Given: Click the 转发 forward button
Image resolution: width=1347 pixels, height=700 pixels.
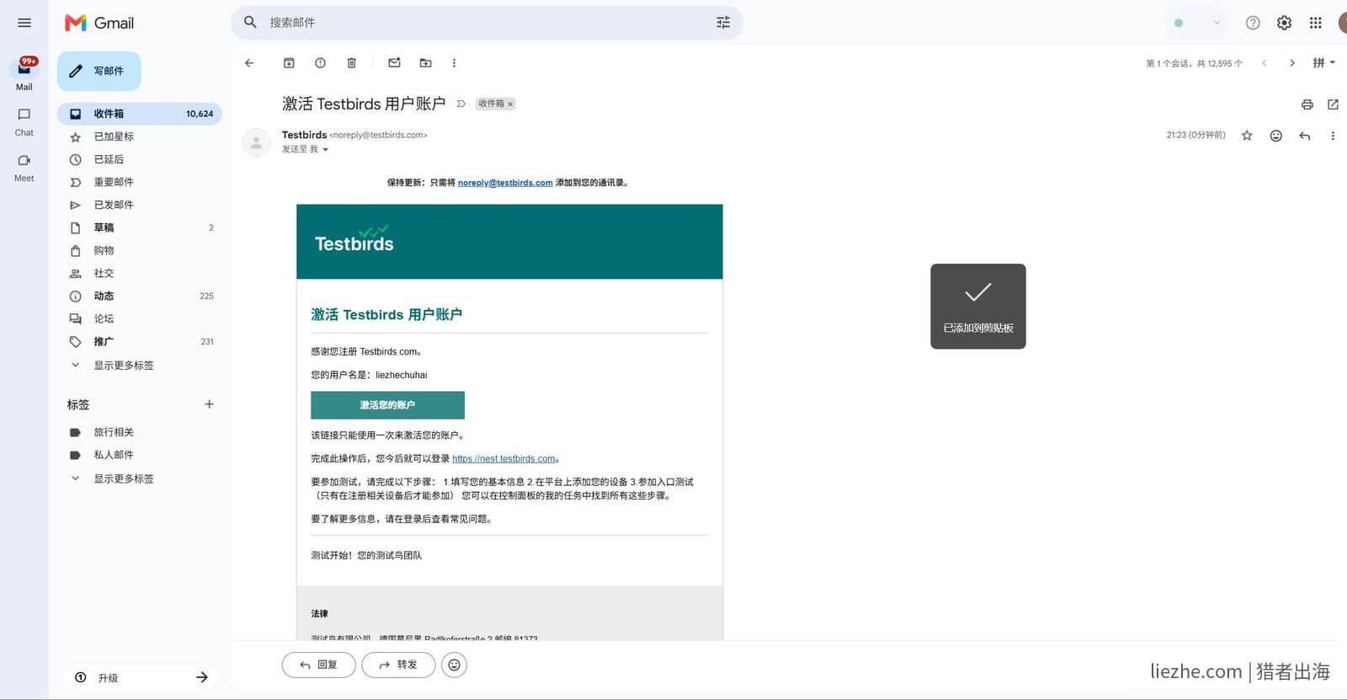Looking at the screenshot, I should tap(398, 665).
